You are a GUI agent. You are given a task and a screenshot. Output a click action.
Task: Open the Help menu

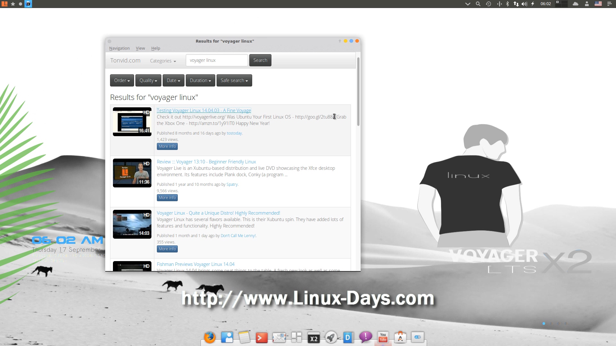click(x=156, y=48)
